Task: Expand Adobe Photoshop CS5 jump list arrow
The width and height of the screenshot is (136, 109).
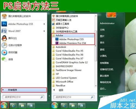Action: [x=44, y=24]
